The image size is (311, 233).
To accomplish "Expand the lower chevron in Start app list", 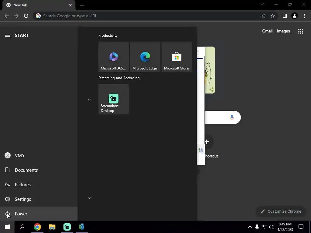I will coord(89,198).
